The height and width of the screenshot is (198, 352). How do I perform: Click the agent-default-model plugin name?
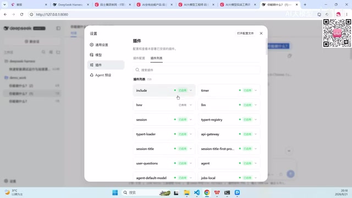point(151,178)
